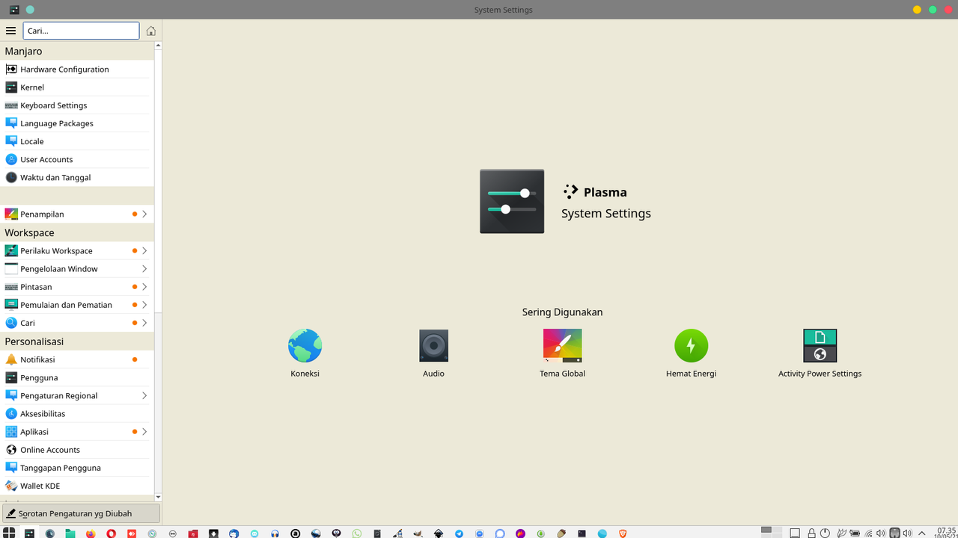The width and height of the screenshot is (958, 538).
Task: Open the Cari category under Workspace
Action: [x=77, y=323]
